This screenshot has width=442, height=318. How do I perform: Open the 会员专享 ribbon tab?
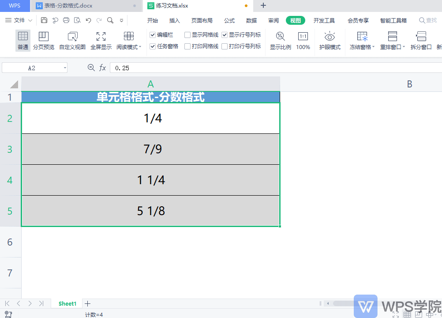pos(358,20)
